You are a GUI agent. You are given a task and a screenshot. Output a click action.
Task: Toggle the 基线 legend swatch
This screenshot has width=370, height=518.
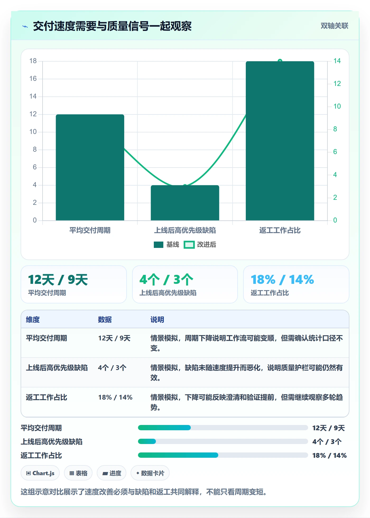(x=159, y=245)
